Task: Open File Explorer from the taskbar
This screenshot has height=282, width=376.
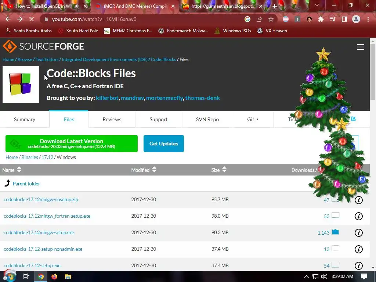Action: (x=68, y=276)
